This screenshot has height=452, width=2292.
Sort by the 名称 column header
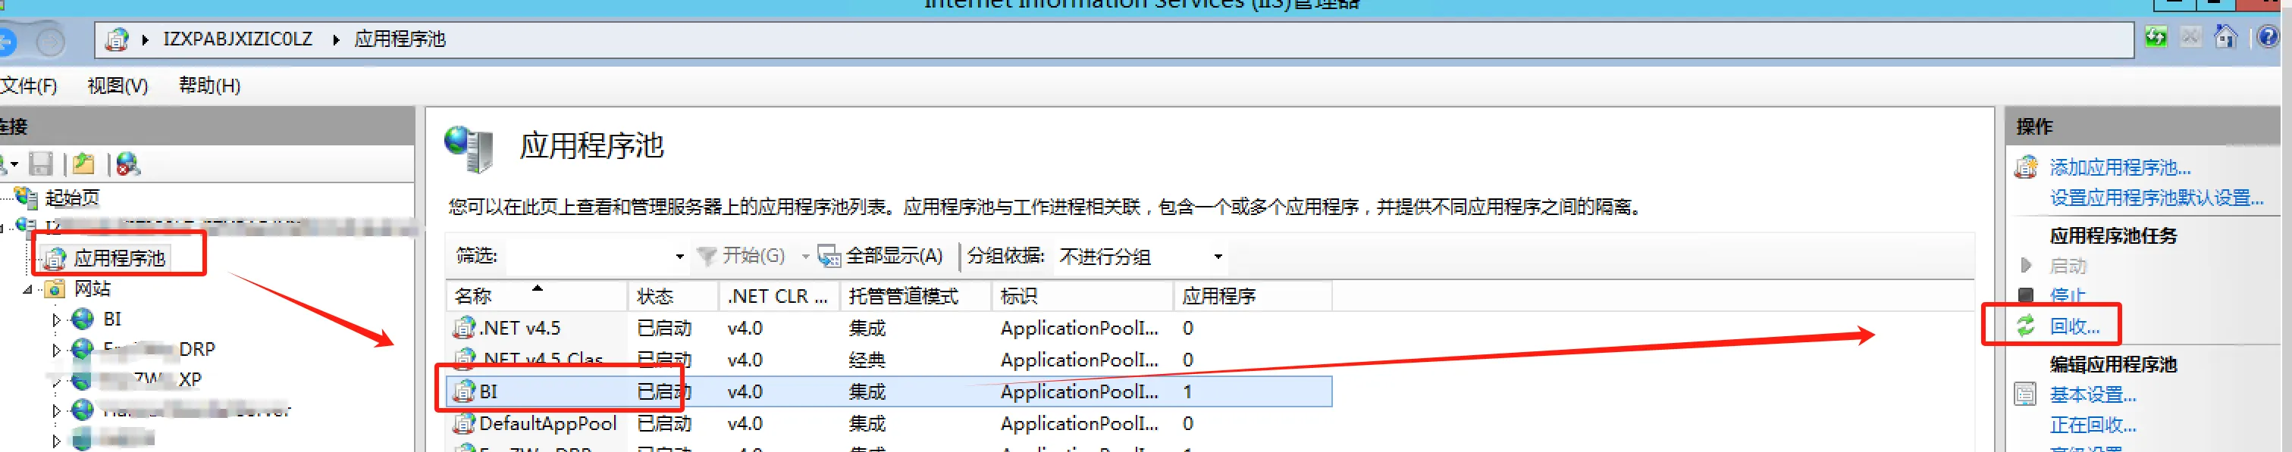(473, 296)
